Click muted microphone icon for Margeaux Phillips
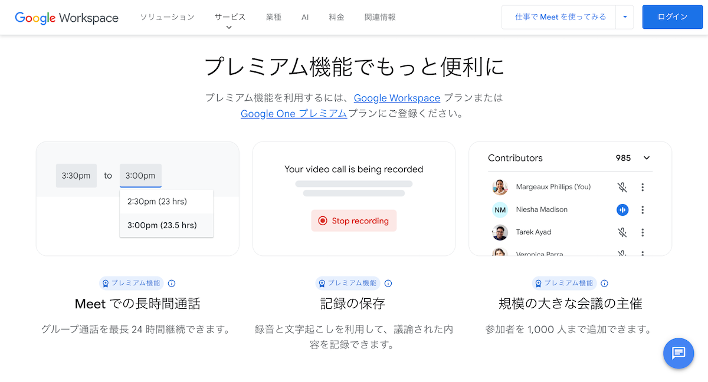Screen dimensions: 708x382 click(622, 187)
